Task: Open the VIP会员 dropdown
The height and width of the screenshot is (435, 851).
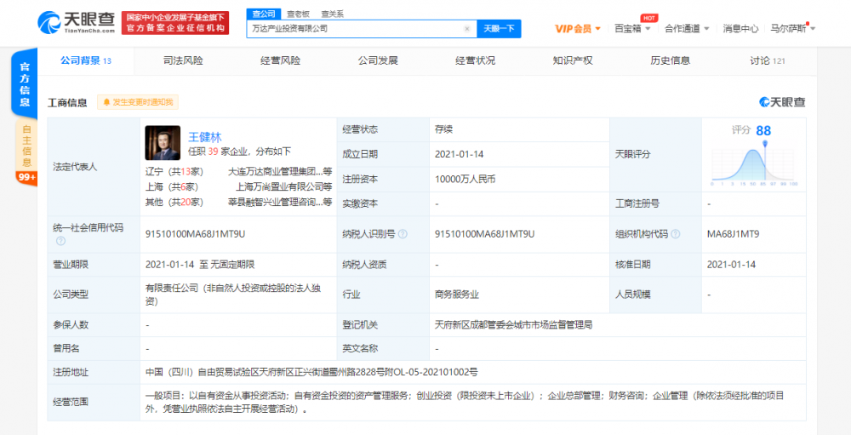Action: pyautogui.click(x=578, y=29)
